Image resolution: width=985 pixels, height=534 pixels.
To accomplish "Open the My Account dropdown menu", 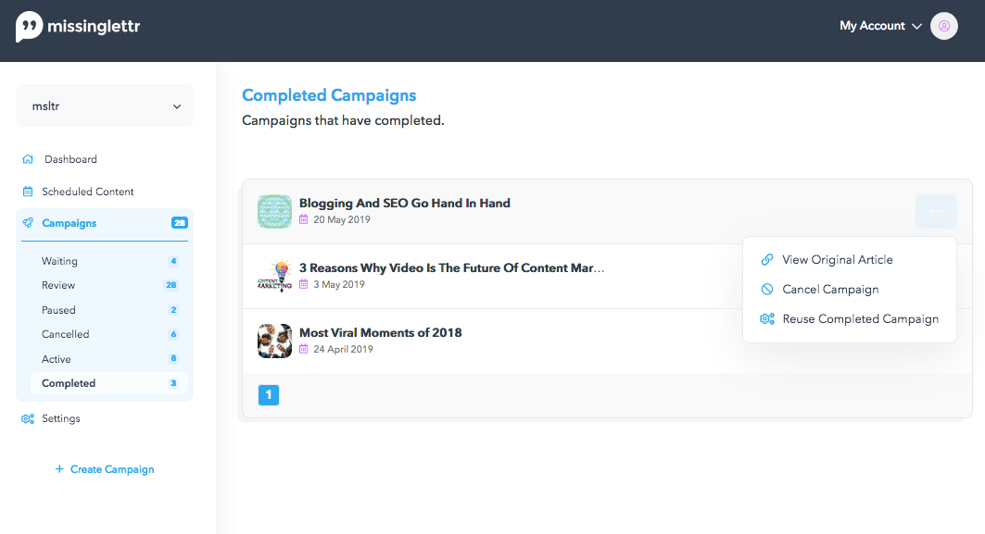I will pyautogui.click(x=880, y=26).
